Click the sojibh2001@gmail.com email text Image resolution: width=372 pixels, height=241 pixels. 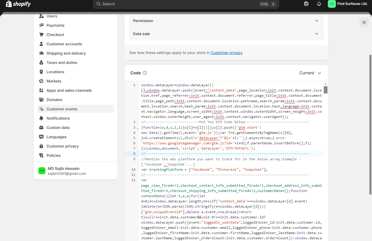pyautogui.click(x=67, y=174)
